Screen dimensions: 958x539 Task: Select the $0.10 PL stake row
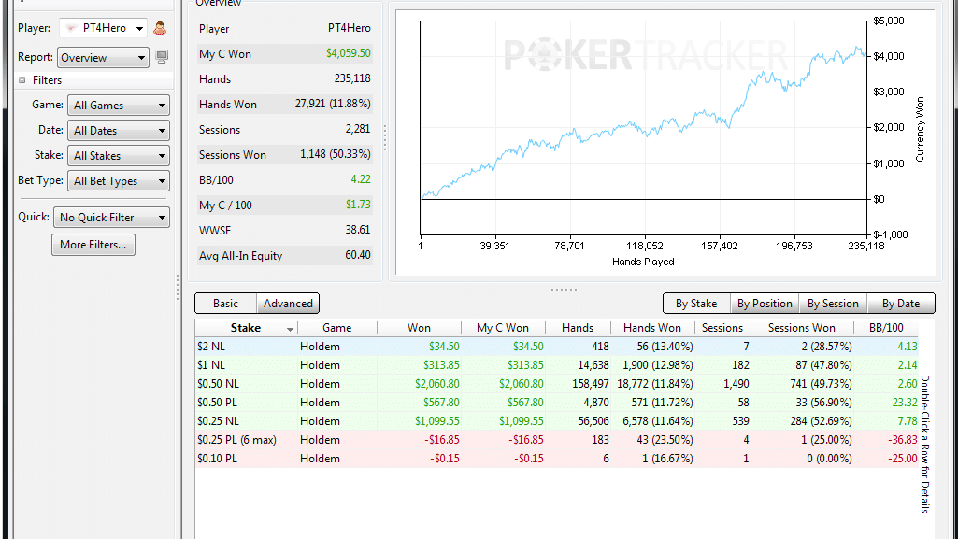(x=557, y=459)
